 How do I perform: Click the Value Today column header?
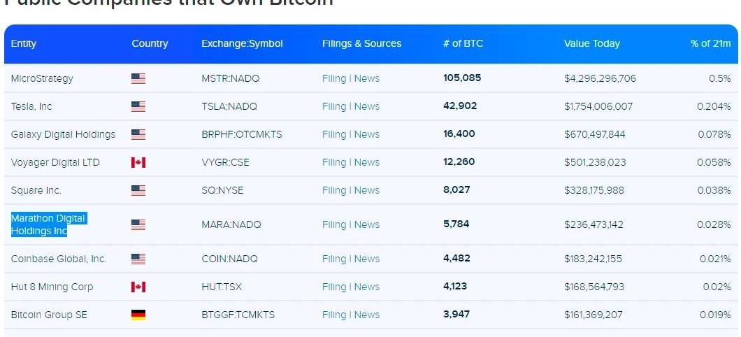click(591, 43)
